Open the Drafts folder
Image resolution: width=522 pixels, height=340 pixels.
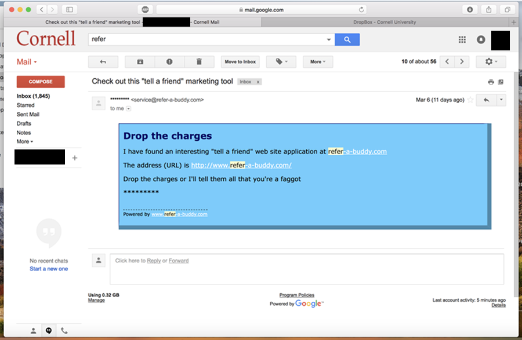tap(24, 123)
